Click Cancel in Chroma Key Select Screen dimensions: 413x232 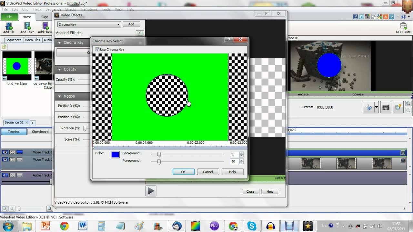pos(208,172)
